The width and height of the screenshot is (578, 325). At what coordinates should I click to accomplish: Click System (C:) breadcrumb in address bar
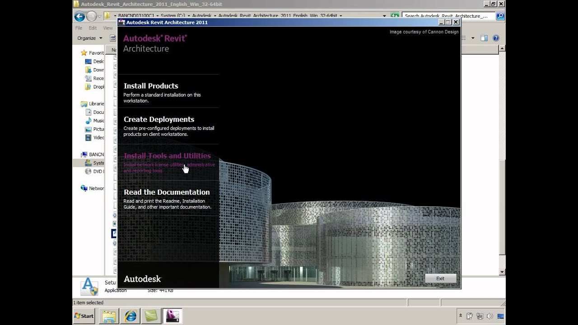click(173, 16)
